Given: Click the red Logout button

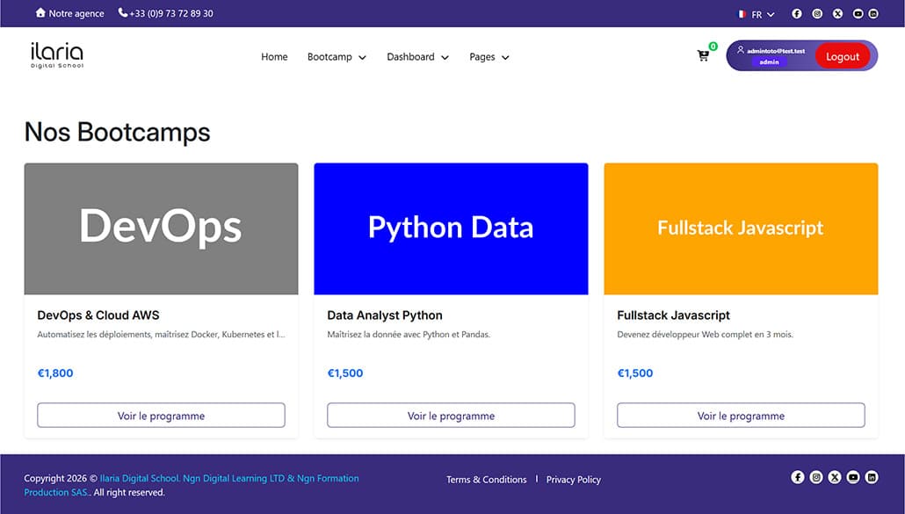Looking at the screenshot, I should [x=842, y=56].
